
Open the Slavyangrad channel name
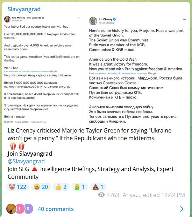click(x=24, y=9)
